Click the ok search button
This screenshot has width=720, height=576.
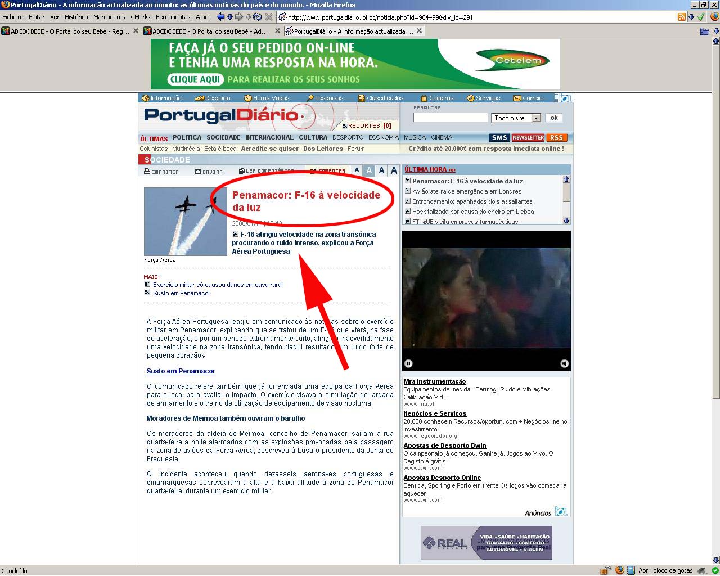(554, 118)
